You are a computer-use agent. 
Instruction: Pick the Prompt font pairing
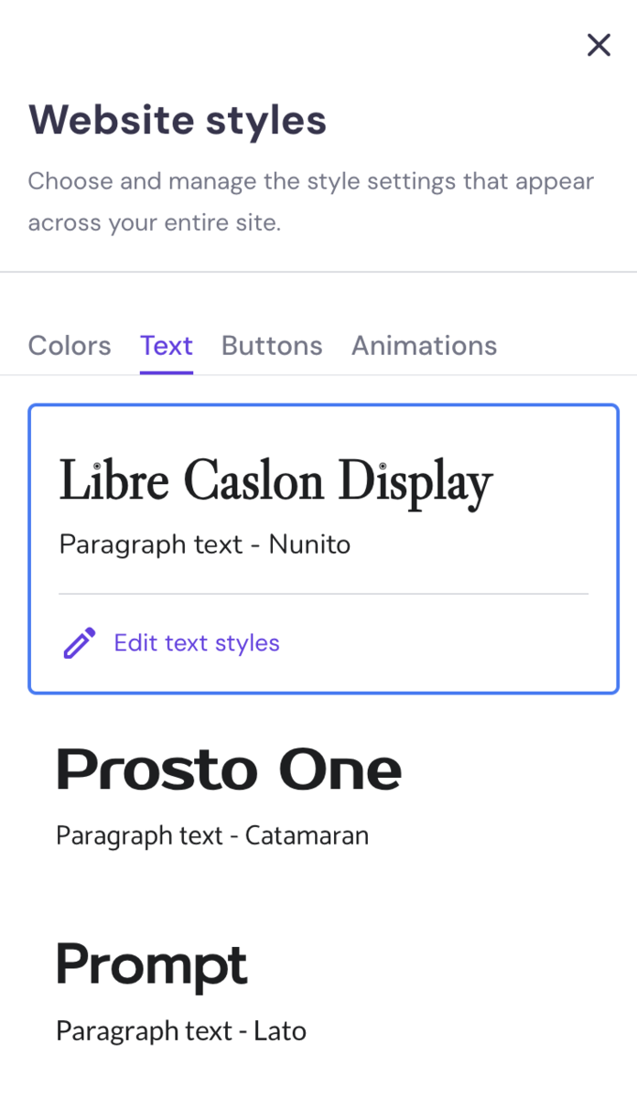[x=152, y=964]
